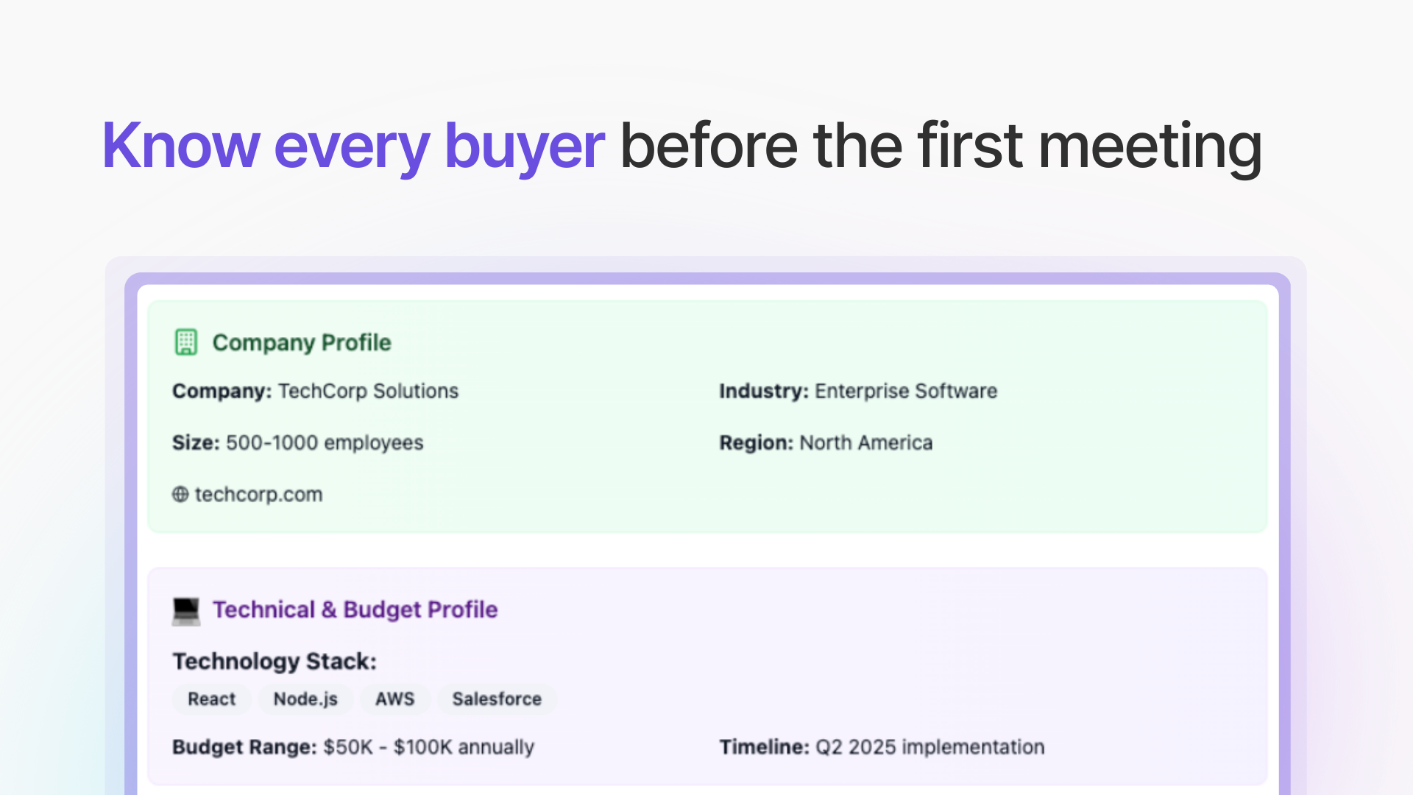Click the purple "Know every buyer" headline

(353, 146)
